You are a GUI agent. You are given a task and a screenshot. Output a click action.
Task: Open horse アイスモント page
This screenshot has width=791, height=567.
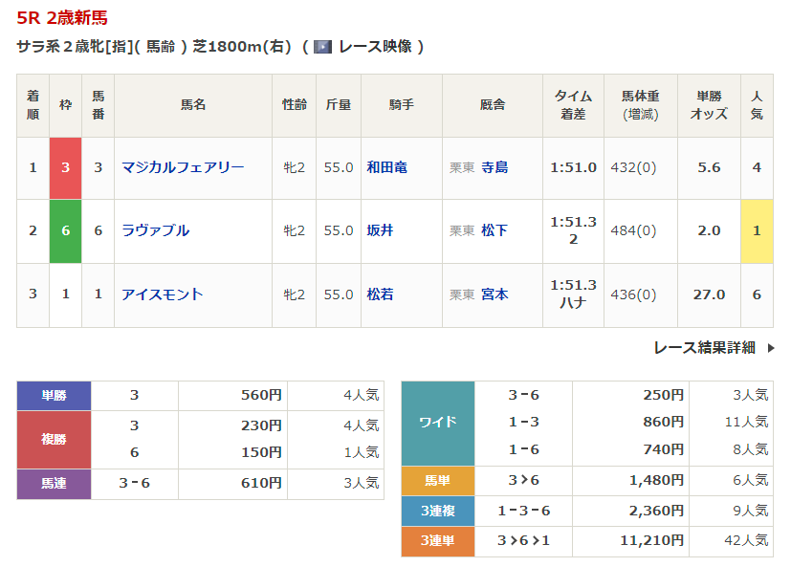coord(162,294)
